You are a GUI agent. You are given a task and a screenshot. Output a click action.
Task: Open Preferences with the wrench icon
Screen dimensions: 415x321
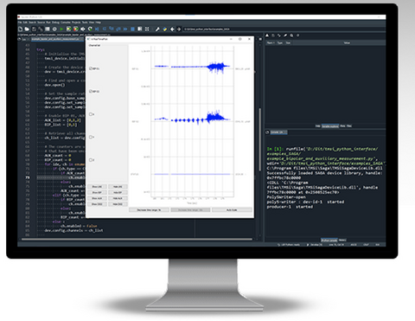157,29
